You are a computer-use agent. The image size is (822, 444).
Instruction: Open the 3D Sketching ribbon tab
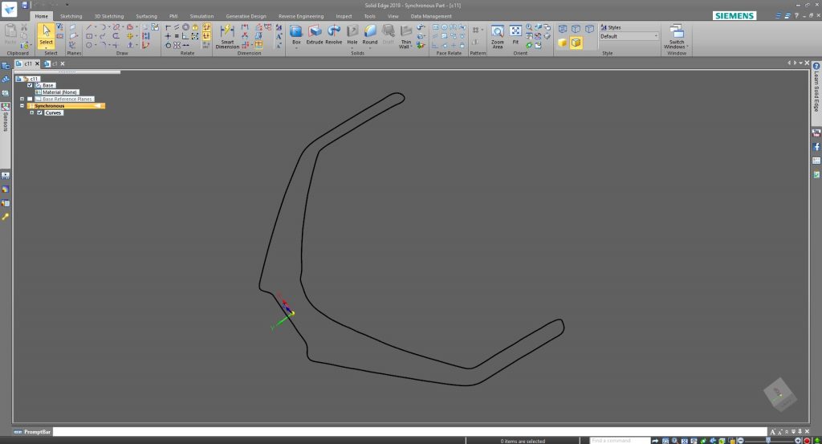[x=108, y=16]
